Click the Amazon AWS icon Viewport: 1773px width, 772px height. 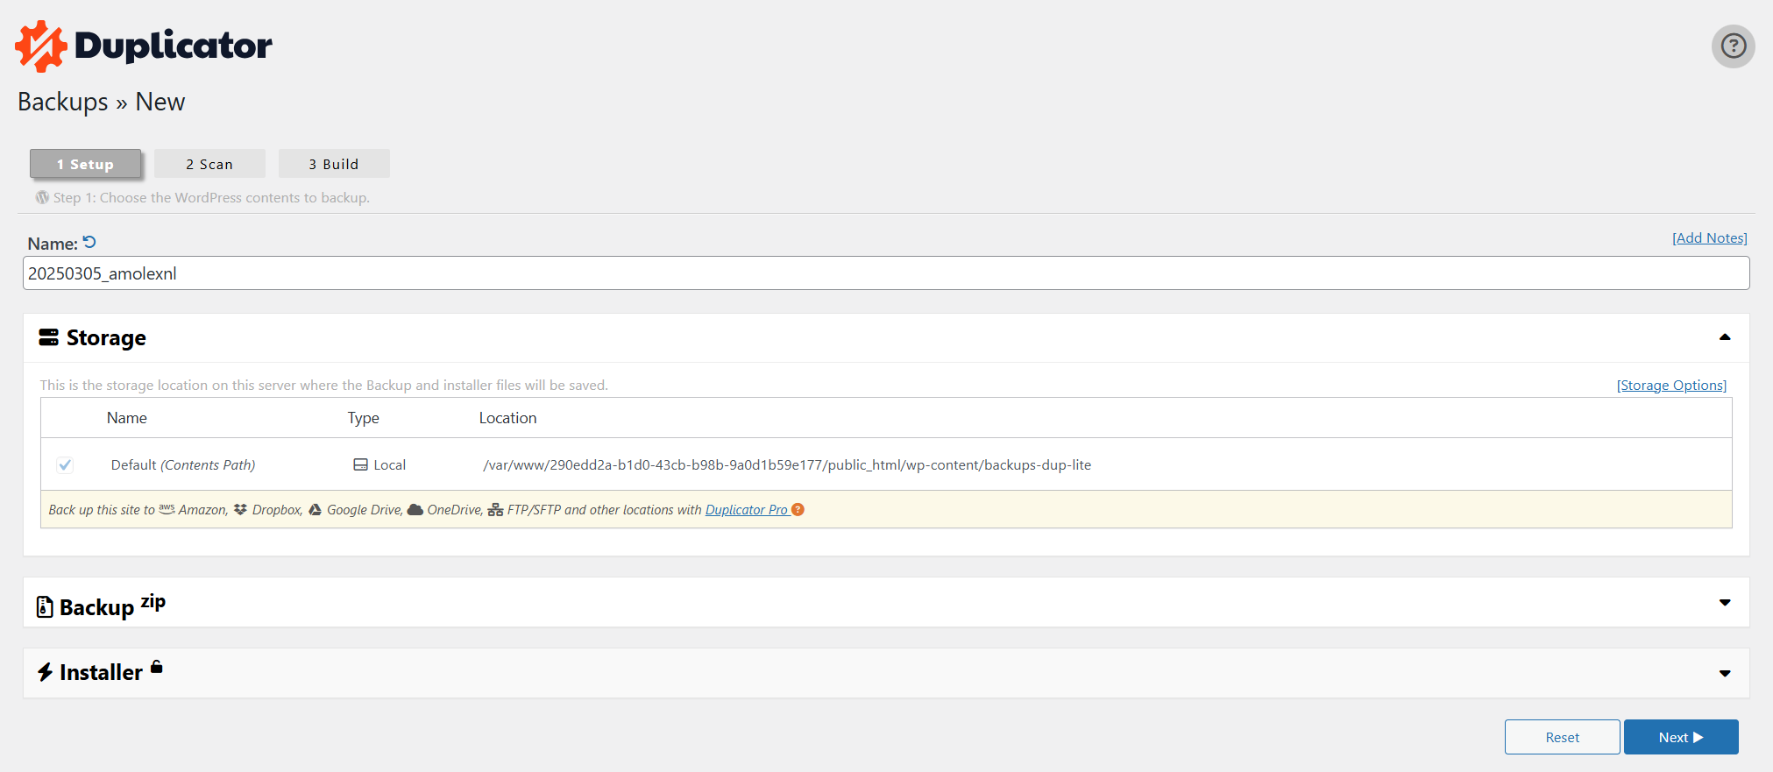(x=167, y=509)
